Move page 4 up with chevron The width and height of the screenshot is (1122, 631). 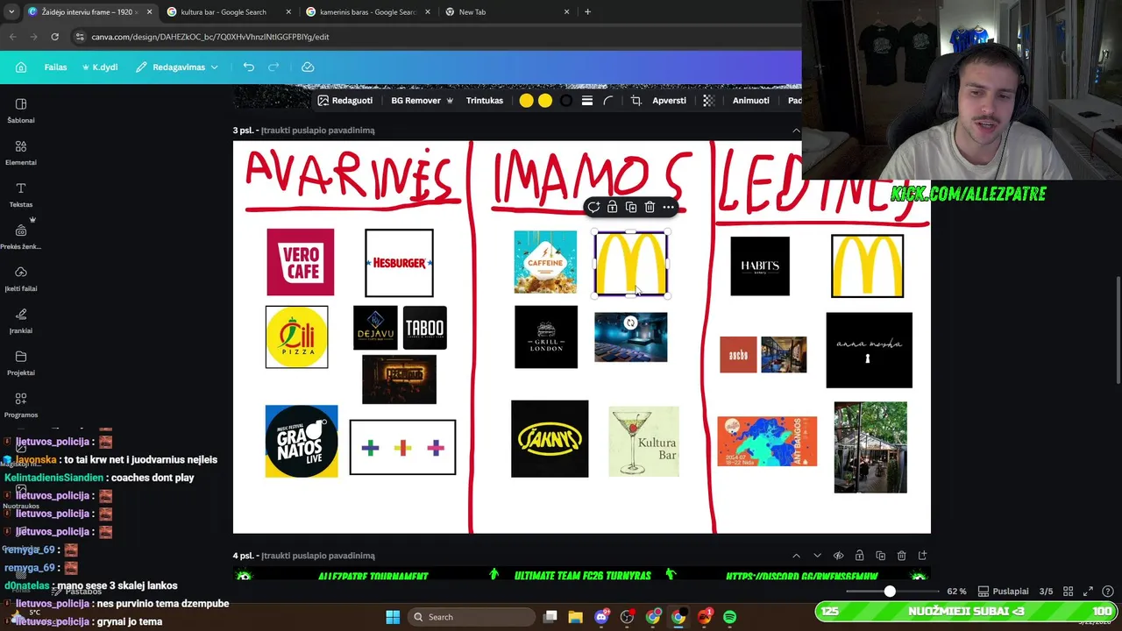click(x=796, y=556)
